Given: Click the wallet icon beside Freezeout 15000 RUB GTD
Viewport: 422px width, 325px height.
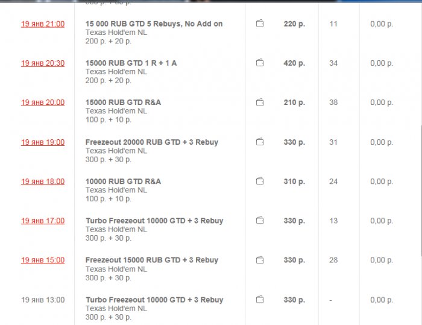Looking at the screenshot, I should point(260,260).
